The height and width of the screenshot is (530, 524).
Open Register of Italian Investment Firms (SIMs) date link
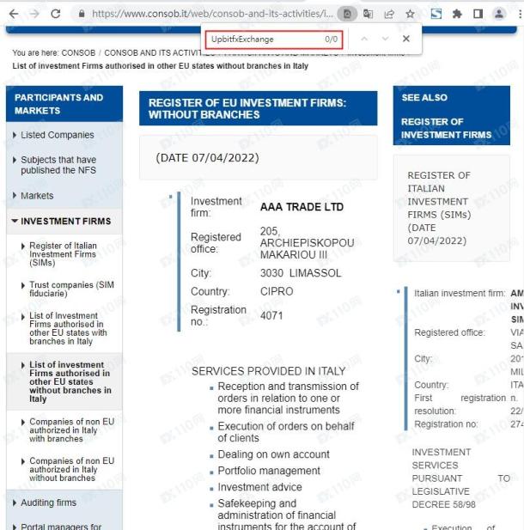(439, 208)
